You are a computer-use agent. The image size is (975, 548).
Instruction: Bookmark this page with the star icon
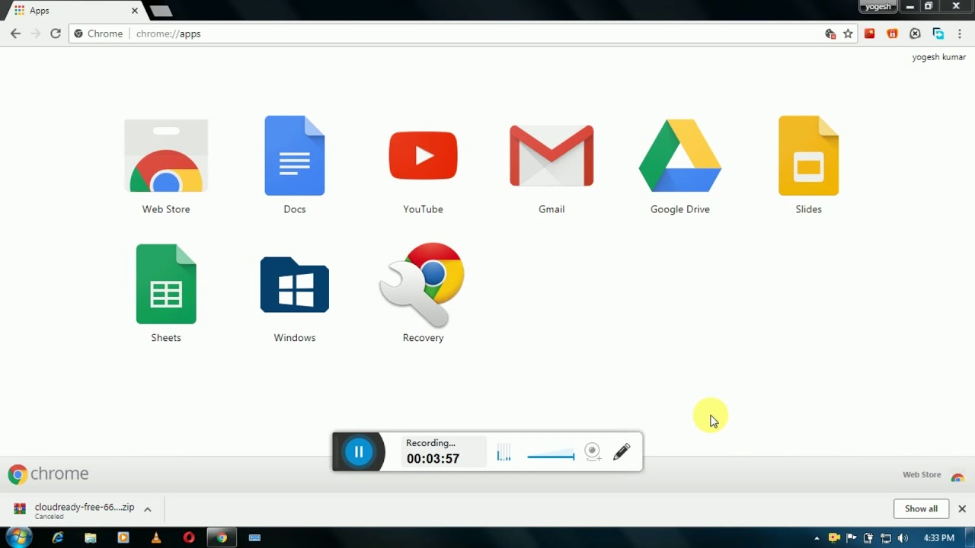[848, 33]
